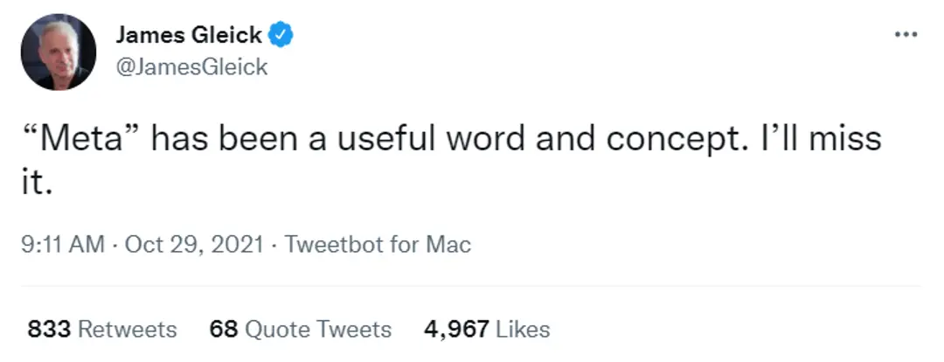
Task: View the Retweets list
Action: pyautogui.click(x=128, y=330)
